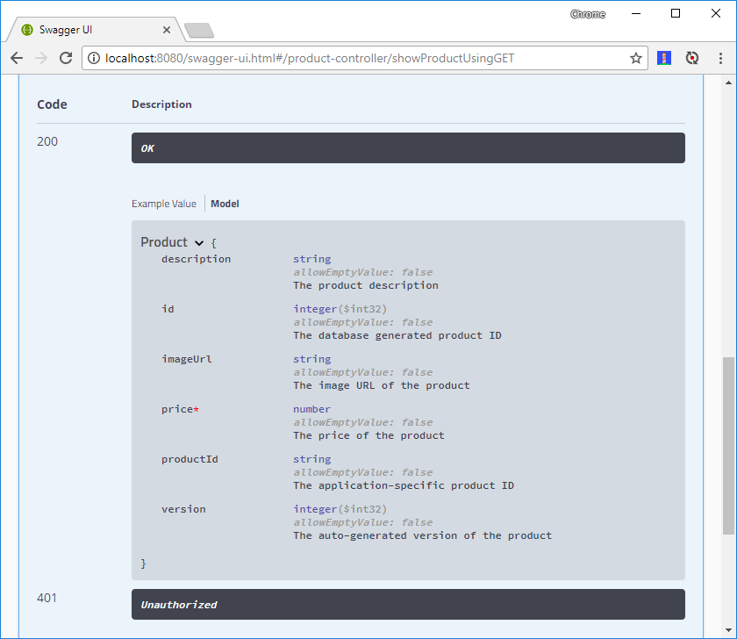Bookmark this page with the star icon
This screenshot has height=639, width=737.
click(635, 58)
